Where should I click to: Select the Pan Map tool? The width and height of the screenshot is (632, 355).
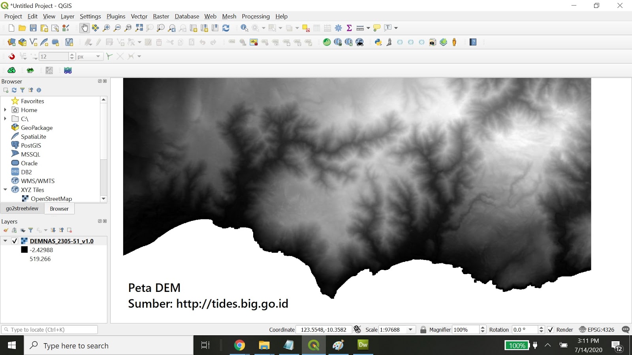(x=85, y=28)
